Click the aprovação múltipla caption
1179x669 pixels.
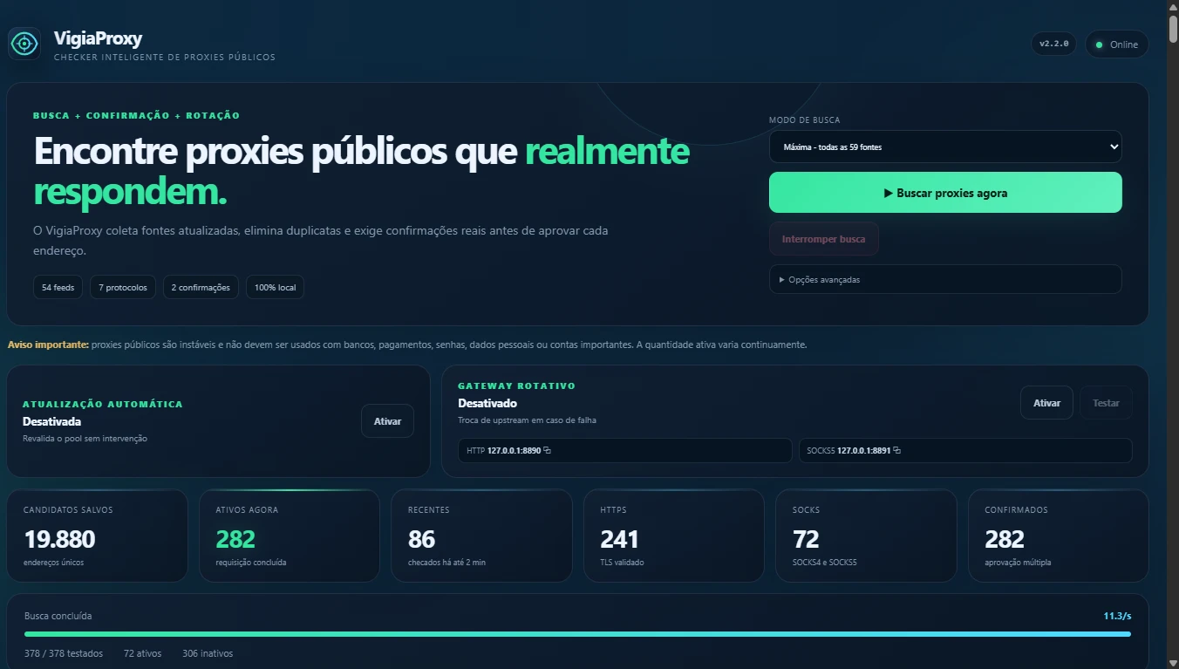1018,563
